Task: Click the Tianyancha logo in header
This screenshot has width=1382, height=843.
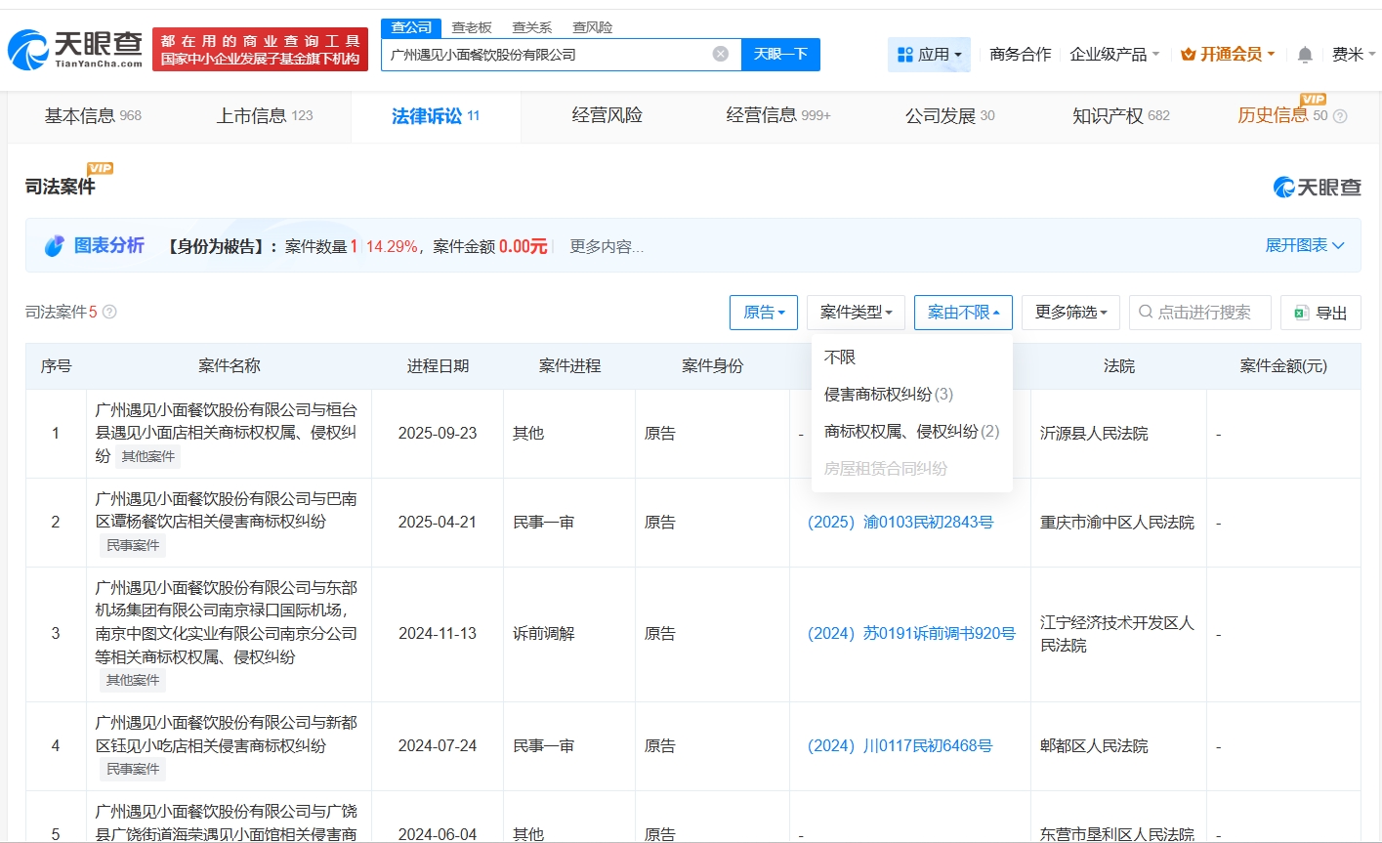Action: [x=75, y=48]
